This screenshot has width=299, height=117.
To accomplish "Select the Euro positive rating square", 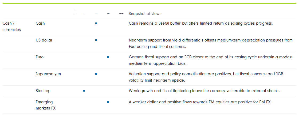I will pyautogui.click(x=108, y=57).
